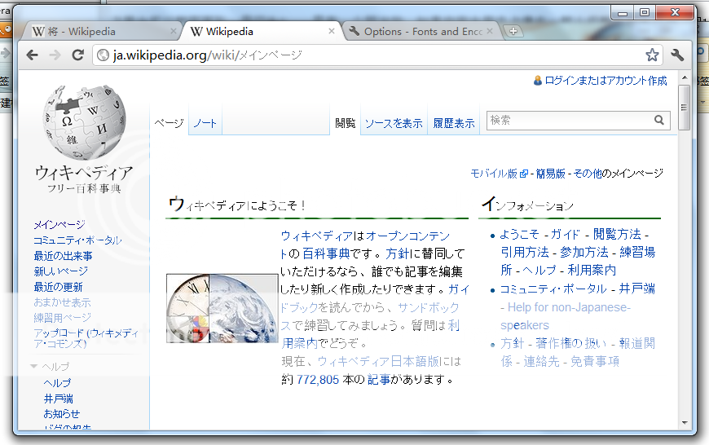The height and width of the screenshot is (445, 709).
Task: Click the page scrollbar down arrow
Action: [685, 423]
